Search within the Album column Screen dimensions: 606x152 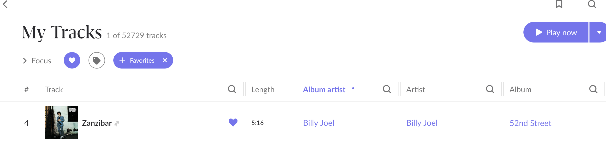(593, 89)
